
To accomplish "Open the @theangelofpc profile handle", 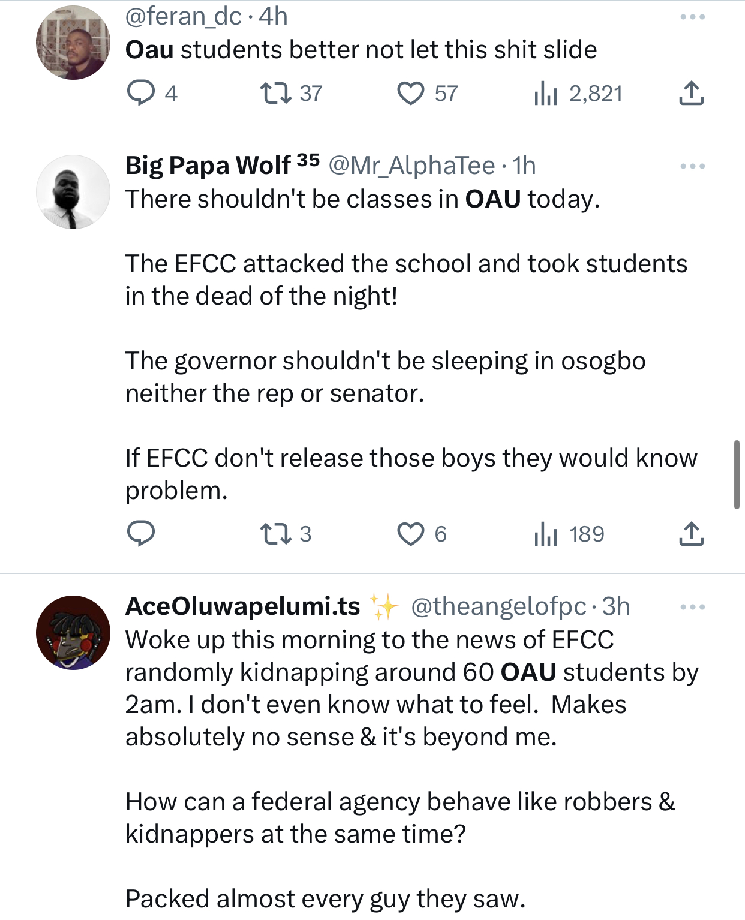I will 498,606.
